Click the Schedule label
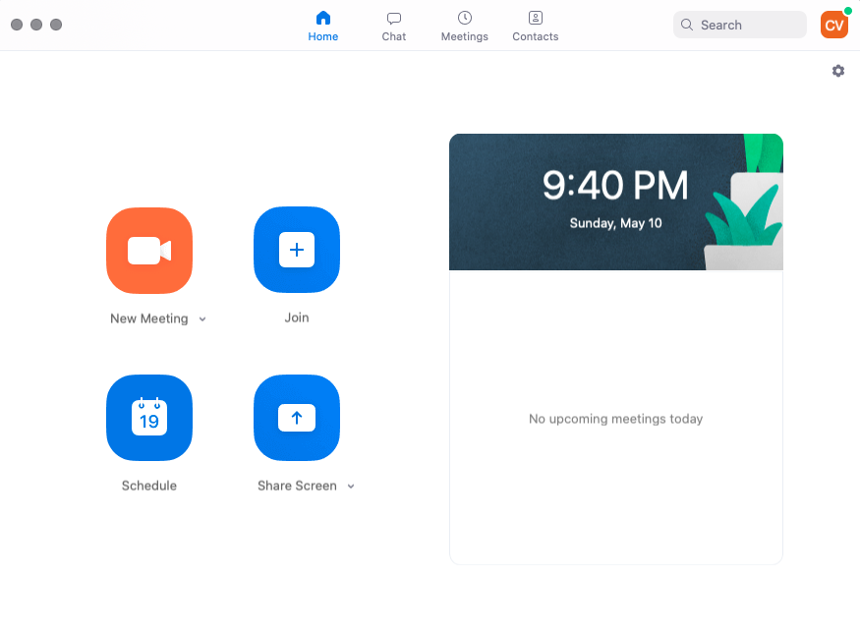Screen dimensions: 860x637 point(148,485)
